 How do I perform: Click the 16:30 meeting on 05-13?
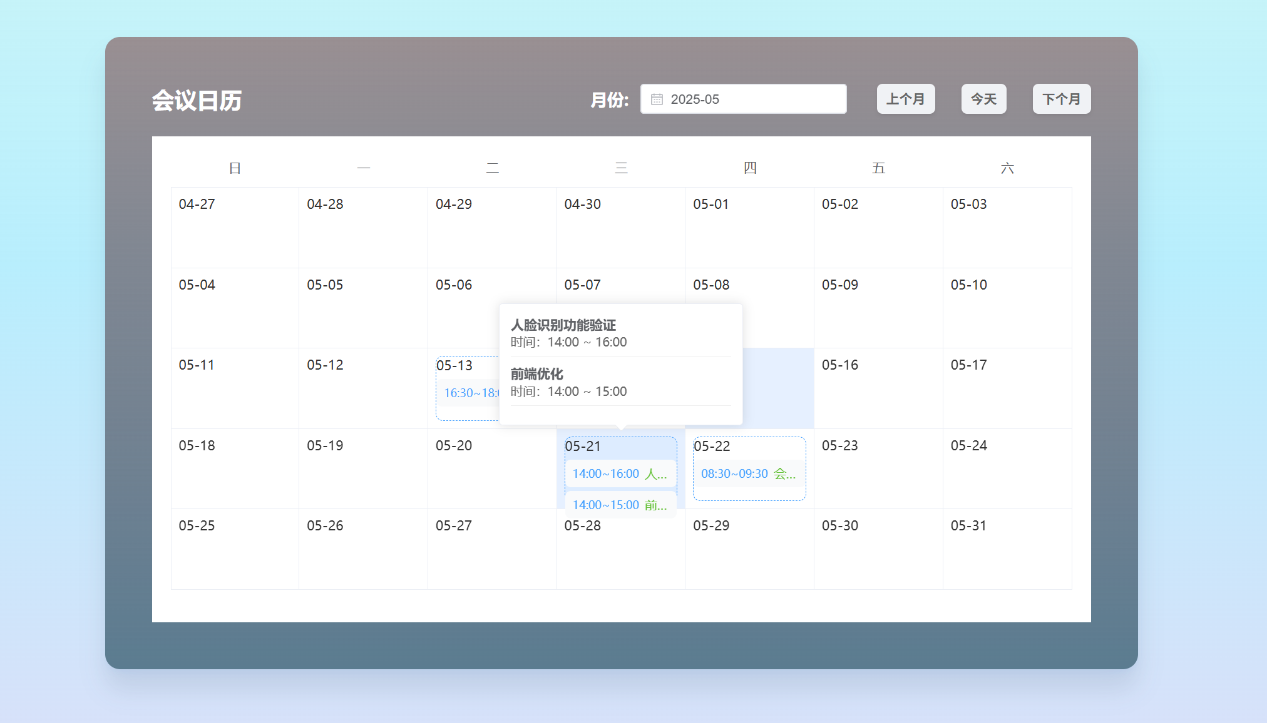(469, 393)
